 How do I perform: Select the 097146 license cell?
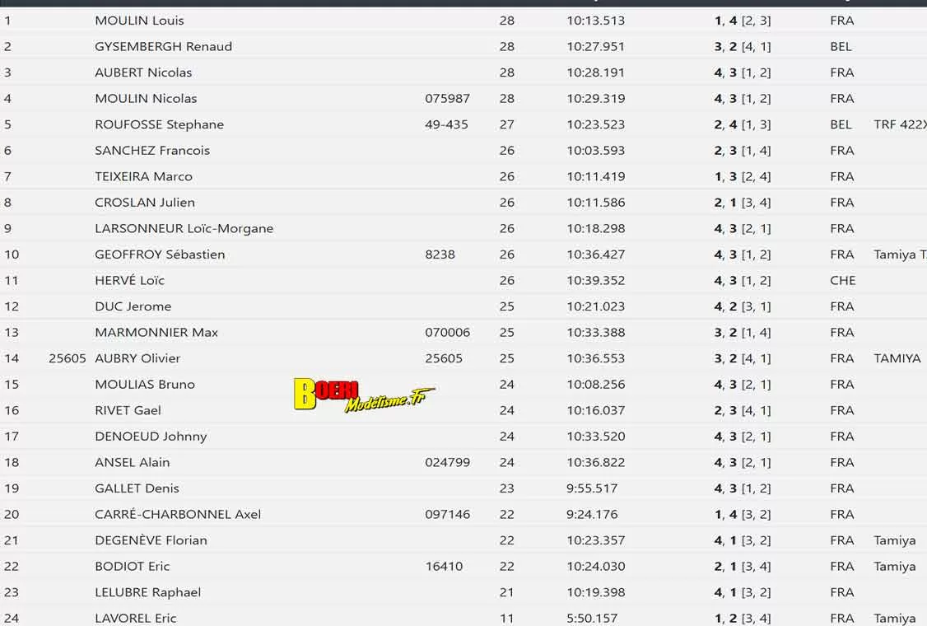[448, 515]
